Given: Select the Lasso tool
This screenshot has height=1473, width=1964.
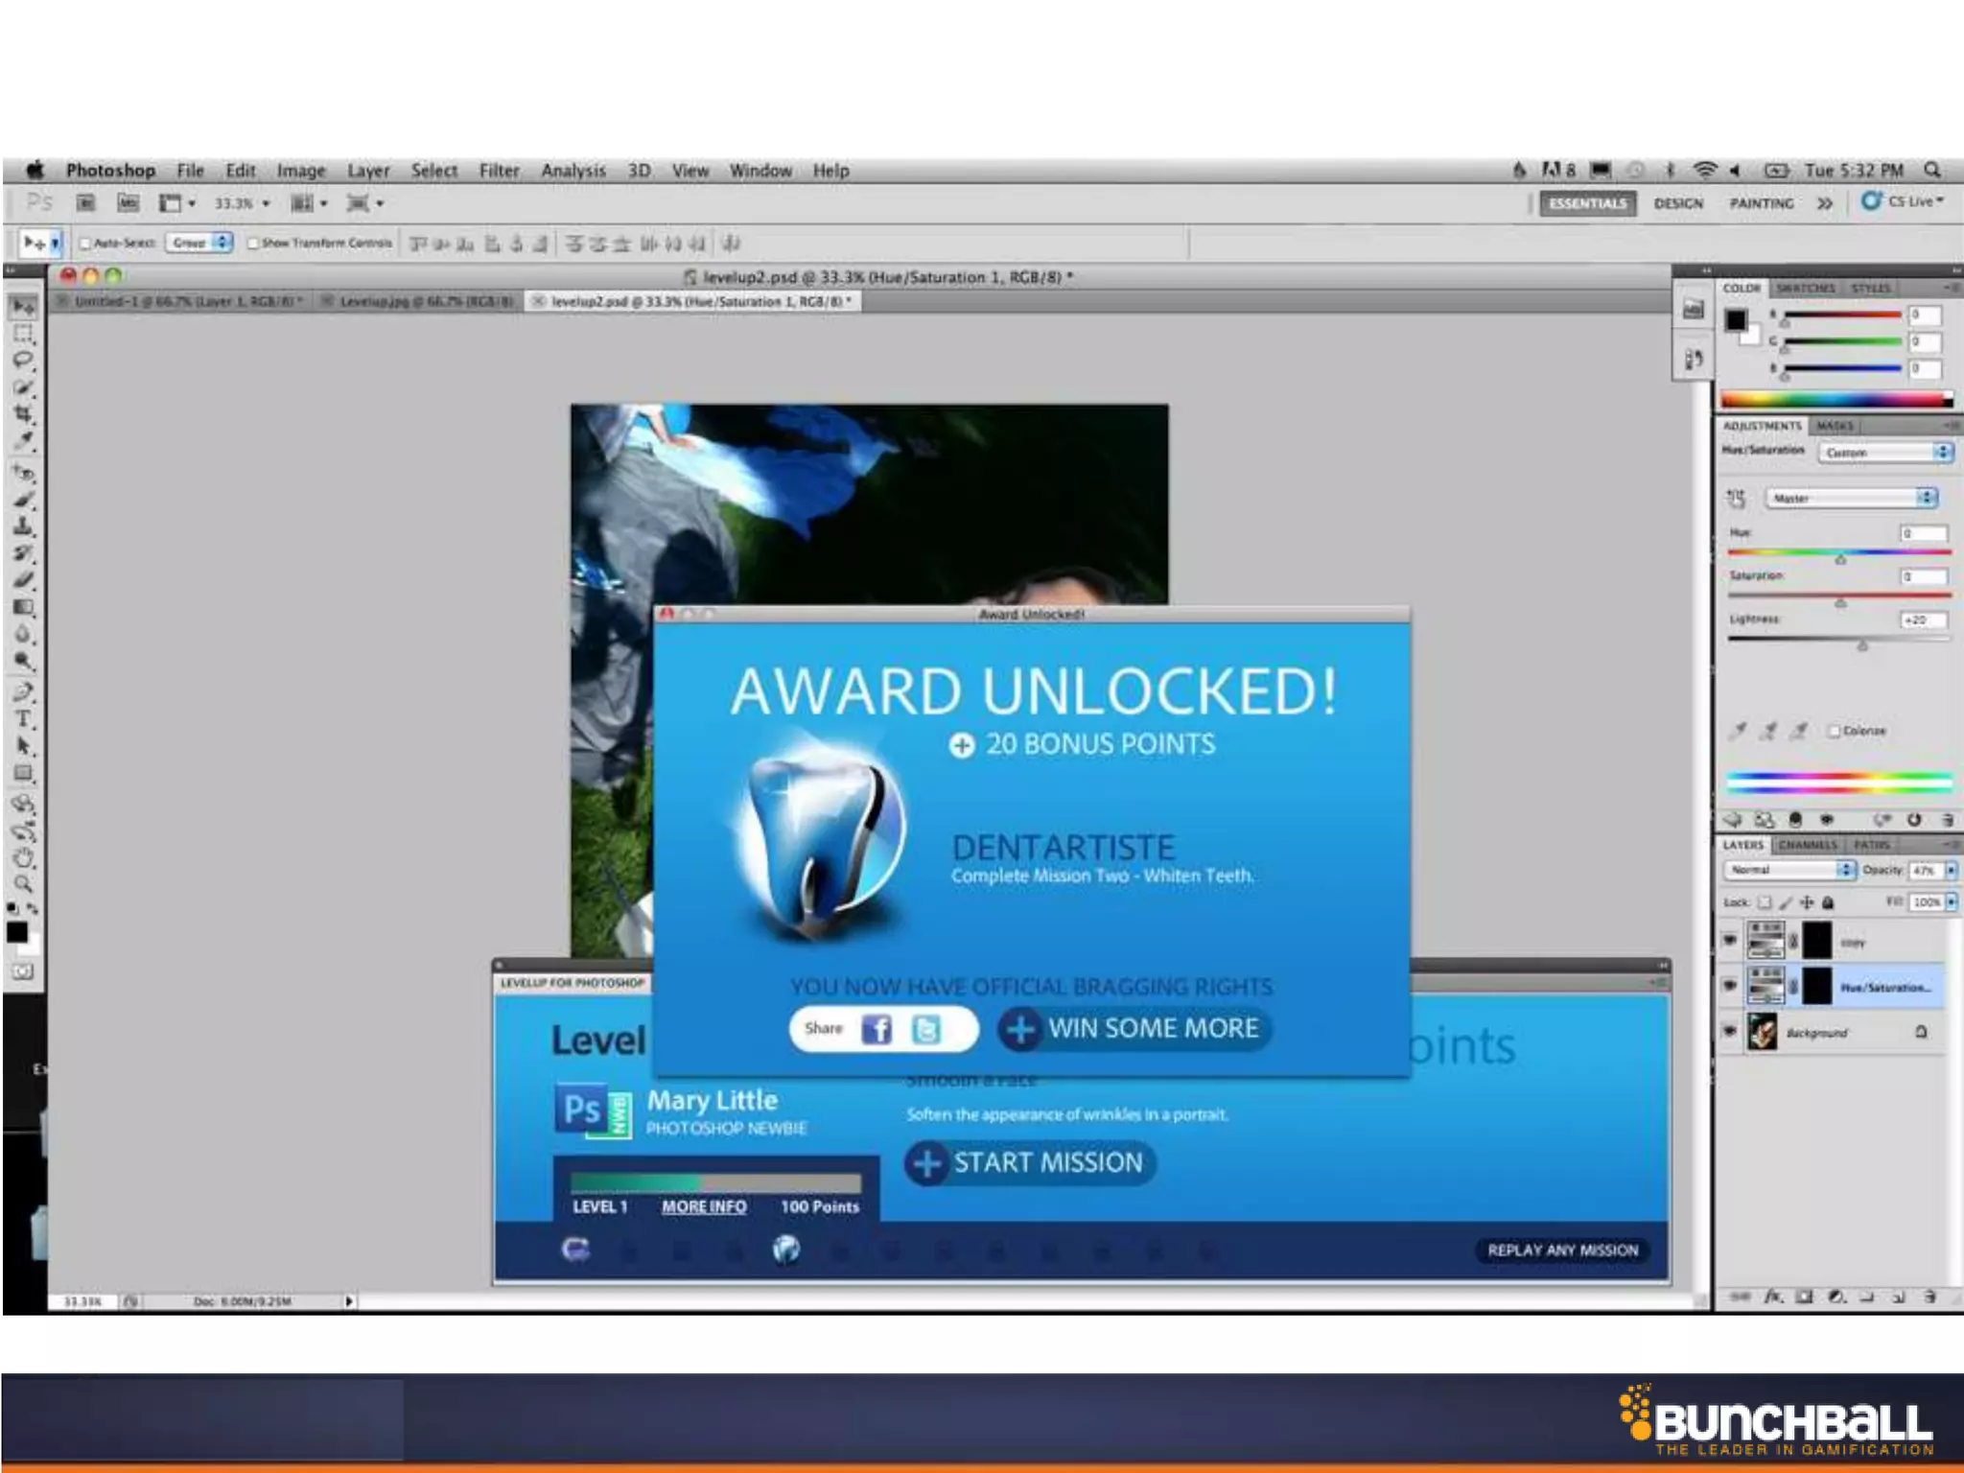Looking at the screenshot, I should [x=23, y=361].
